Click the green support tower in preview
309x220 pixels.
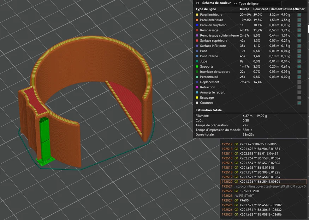click(x=45, y=139)
